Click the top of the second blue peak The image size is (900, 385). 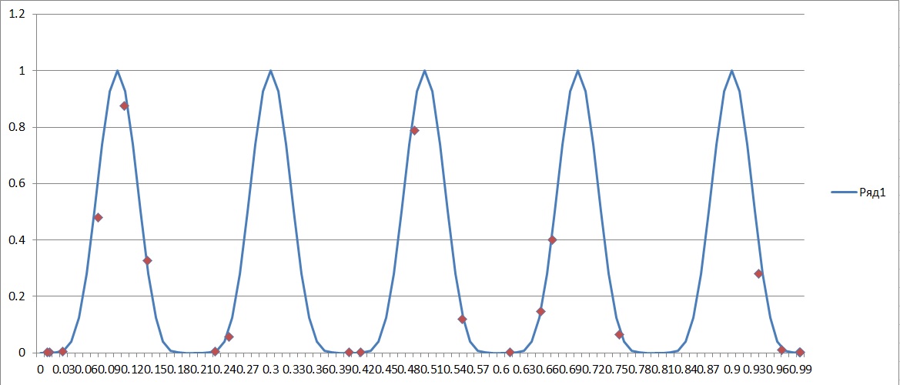(x=270, y=71)
